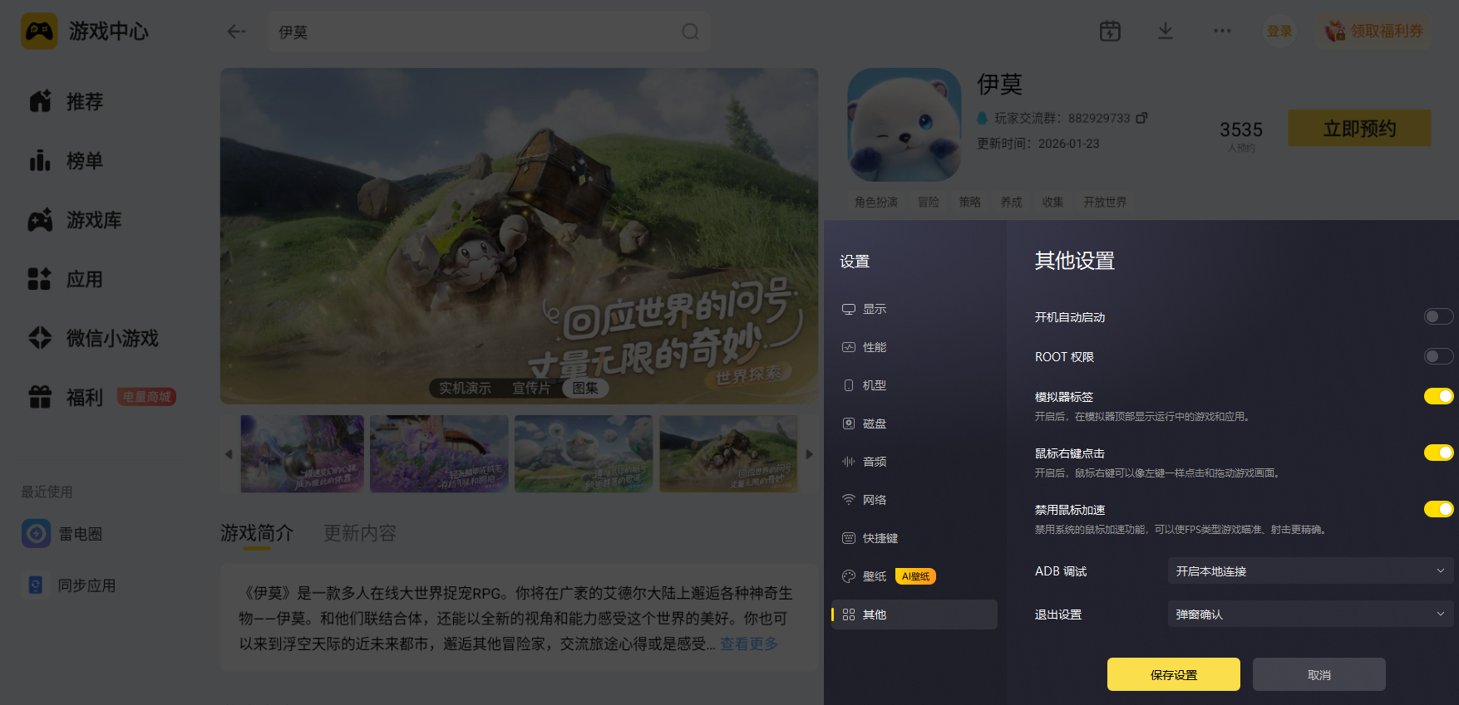Click the Save settings (保存设置) button
This screenshot has width=1459, height=705.
(1174, 674)
